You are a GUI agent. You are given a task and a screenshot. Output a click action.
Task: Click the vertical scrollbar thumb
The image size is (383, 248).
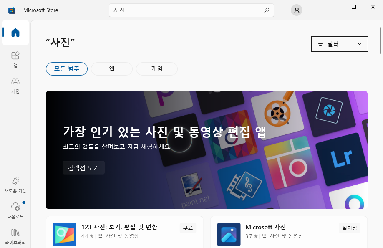(380, 40)
